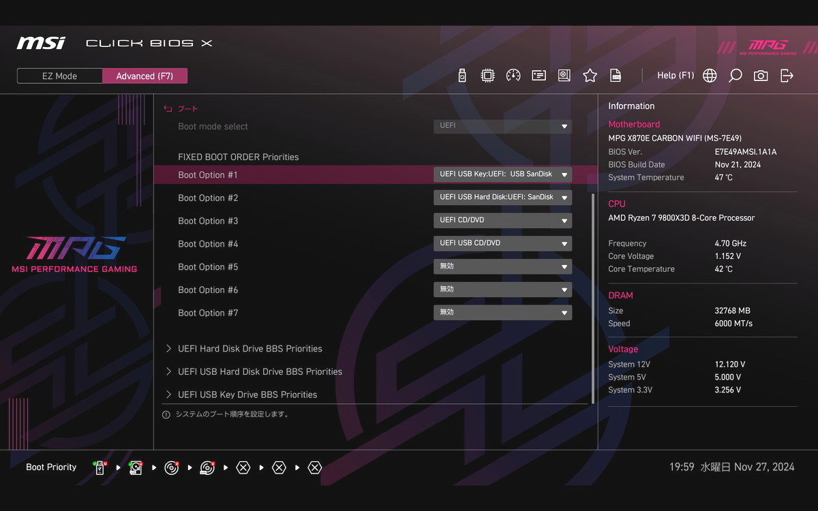The height and width of the screenshot is (511, 818).
Task: Click the System 12V value 12.120 V
Action: tap(730, 365)
